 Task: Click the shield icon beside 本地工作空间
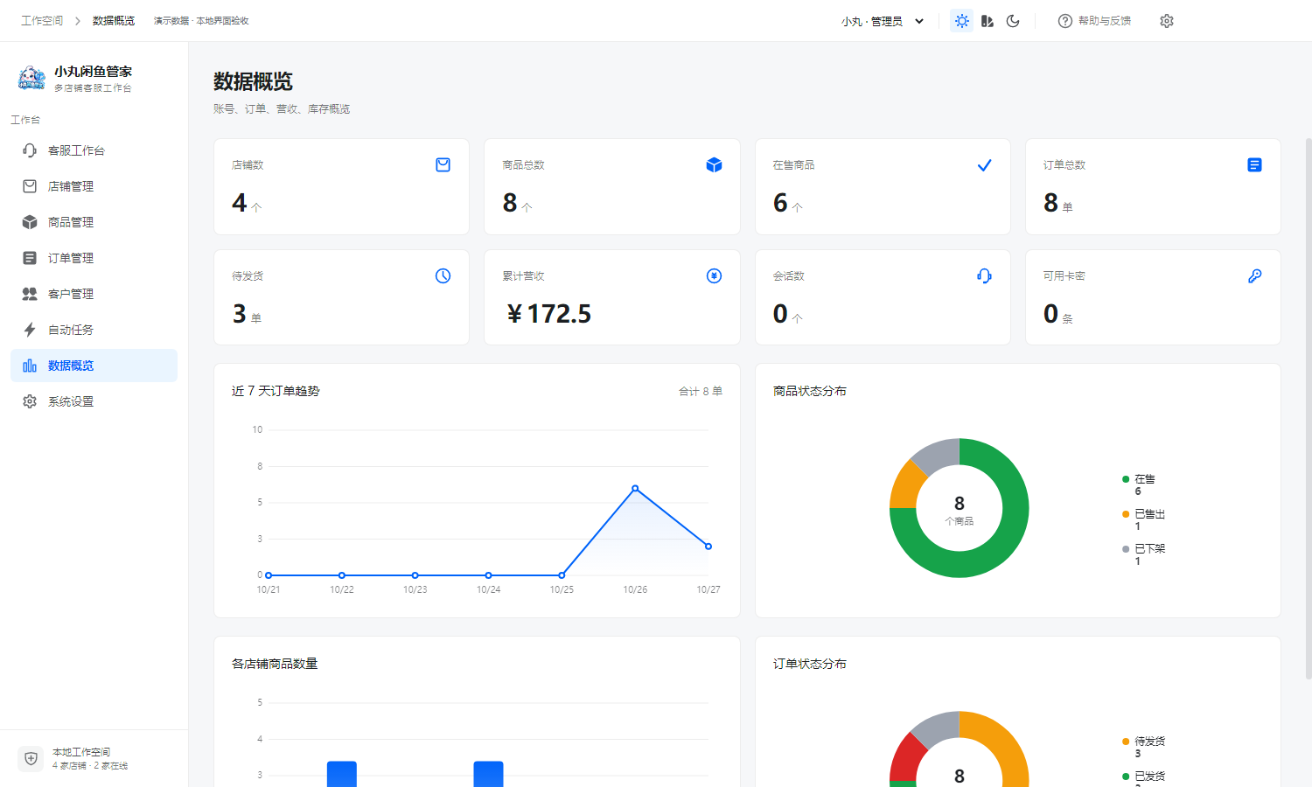(31, 759)
